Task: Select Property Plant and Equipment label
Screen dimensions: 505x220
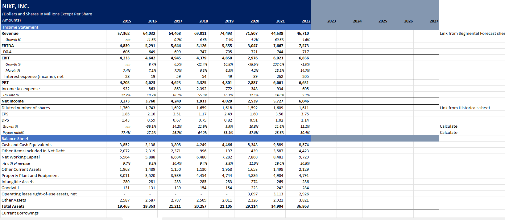Action: point(30,175)
